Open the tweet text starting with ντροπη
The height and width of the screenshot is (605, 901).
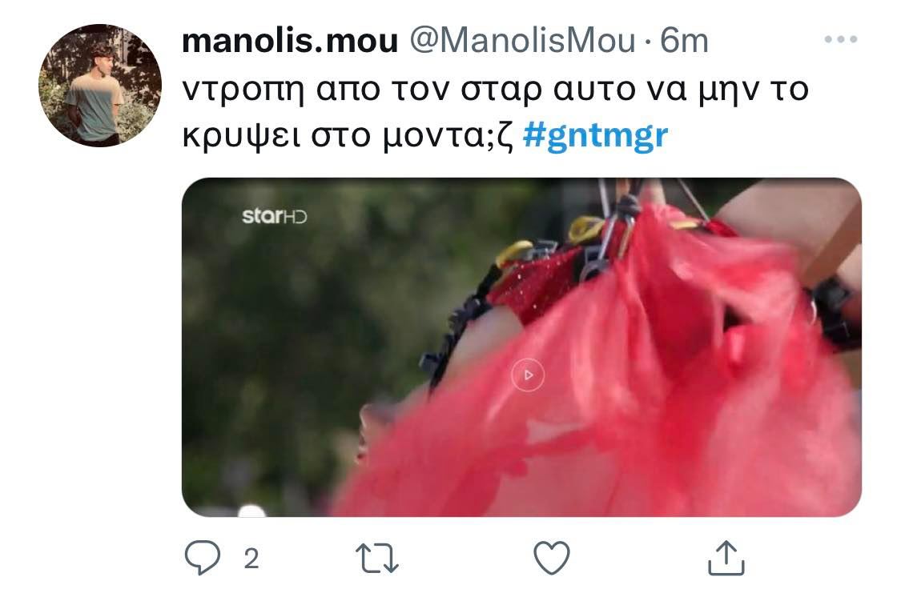pyautogui.click(x=495, y=113)
